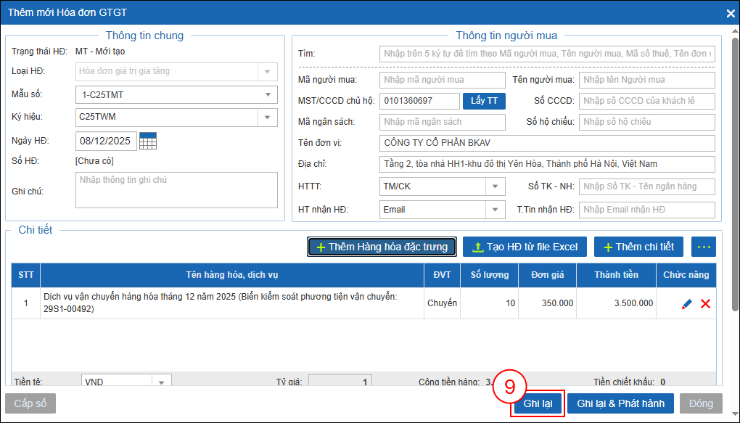This screenshot has height=423, width=740.
Task: Expand the Tiền tệ VND dropdown
Action: 162,382
